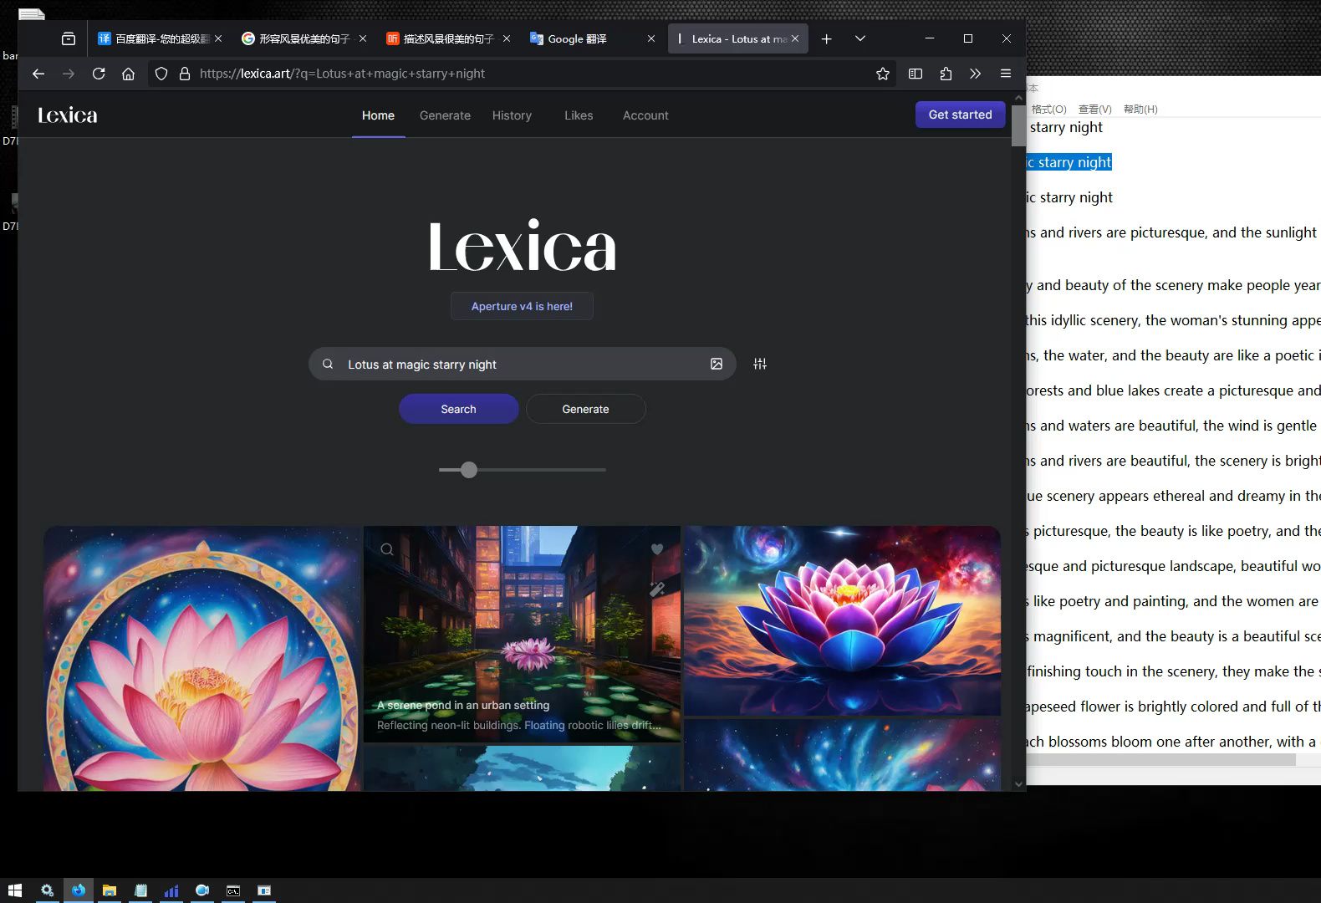The height and width of the screenshot is (903, 1321).
Task: Open Lexica Account nav item
Action: pos(645,115)
